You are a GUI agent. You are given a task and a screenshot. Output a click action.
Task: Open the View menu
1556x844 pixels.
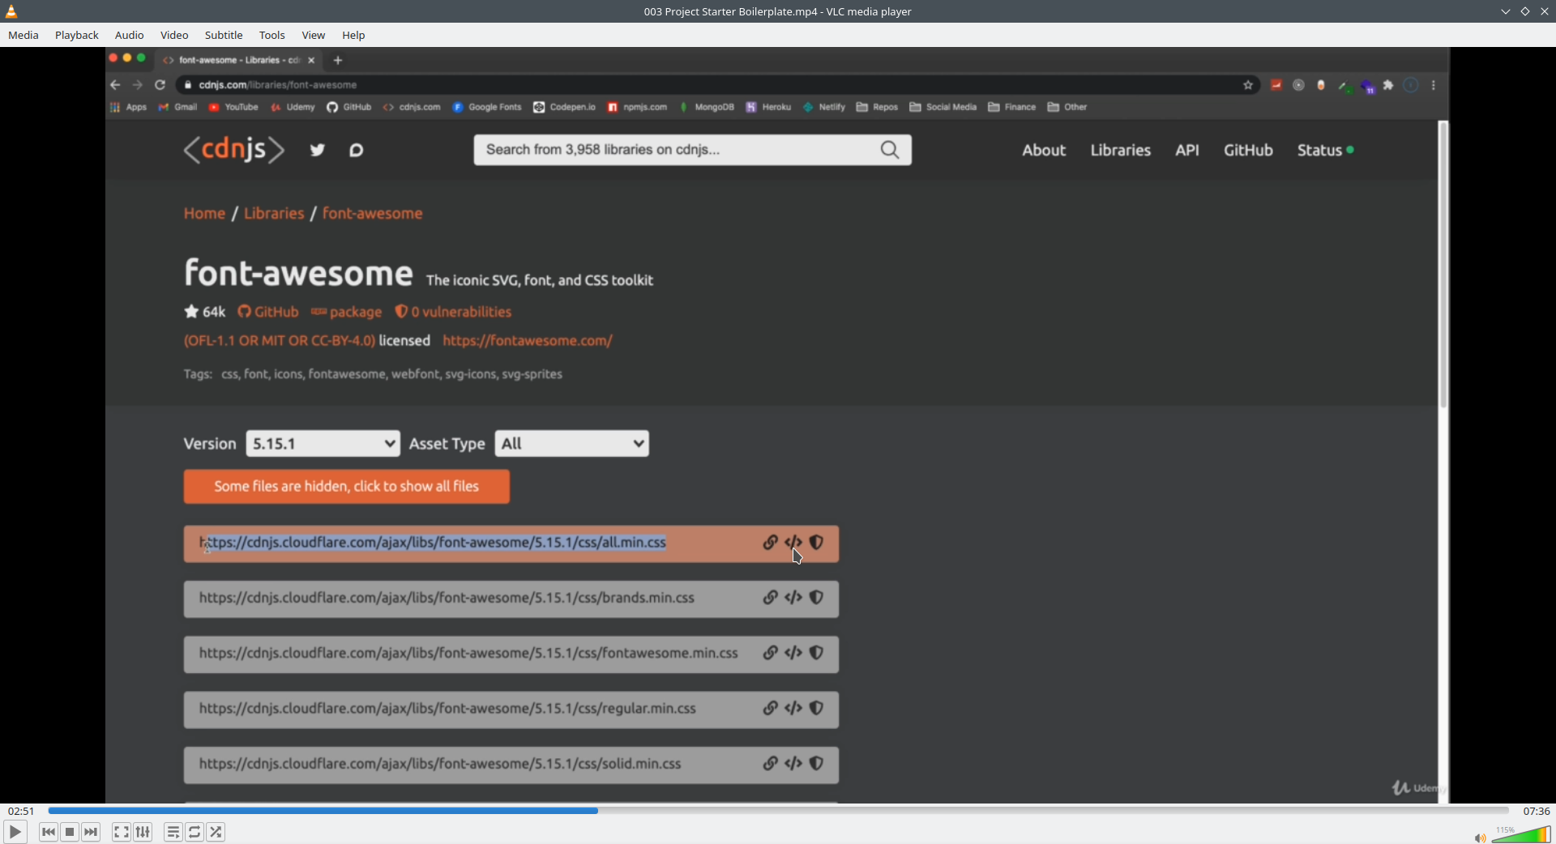point(314,35)
